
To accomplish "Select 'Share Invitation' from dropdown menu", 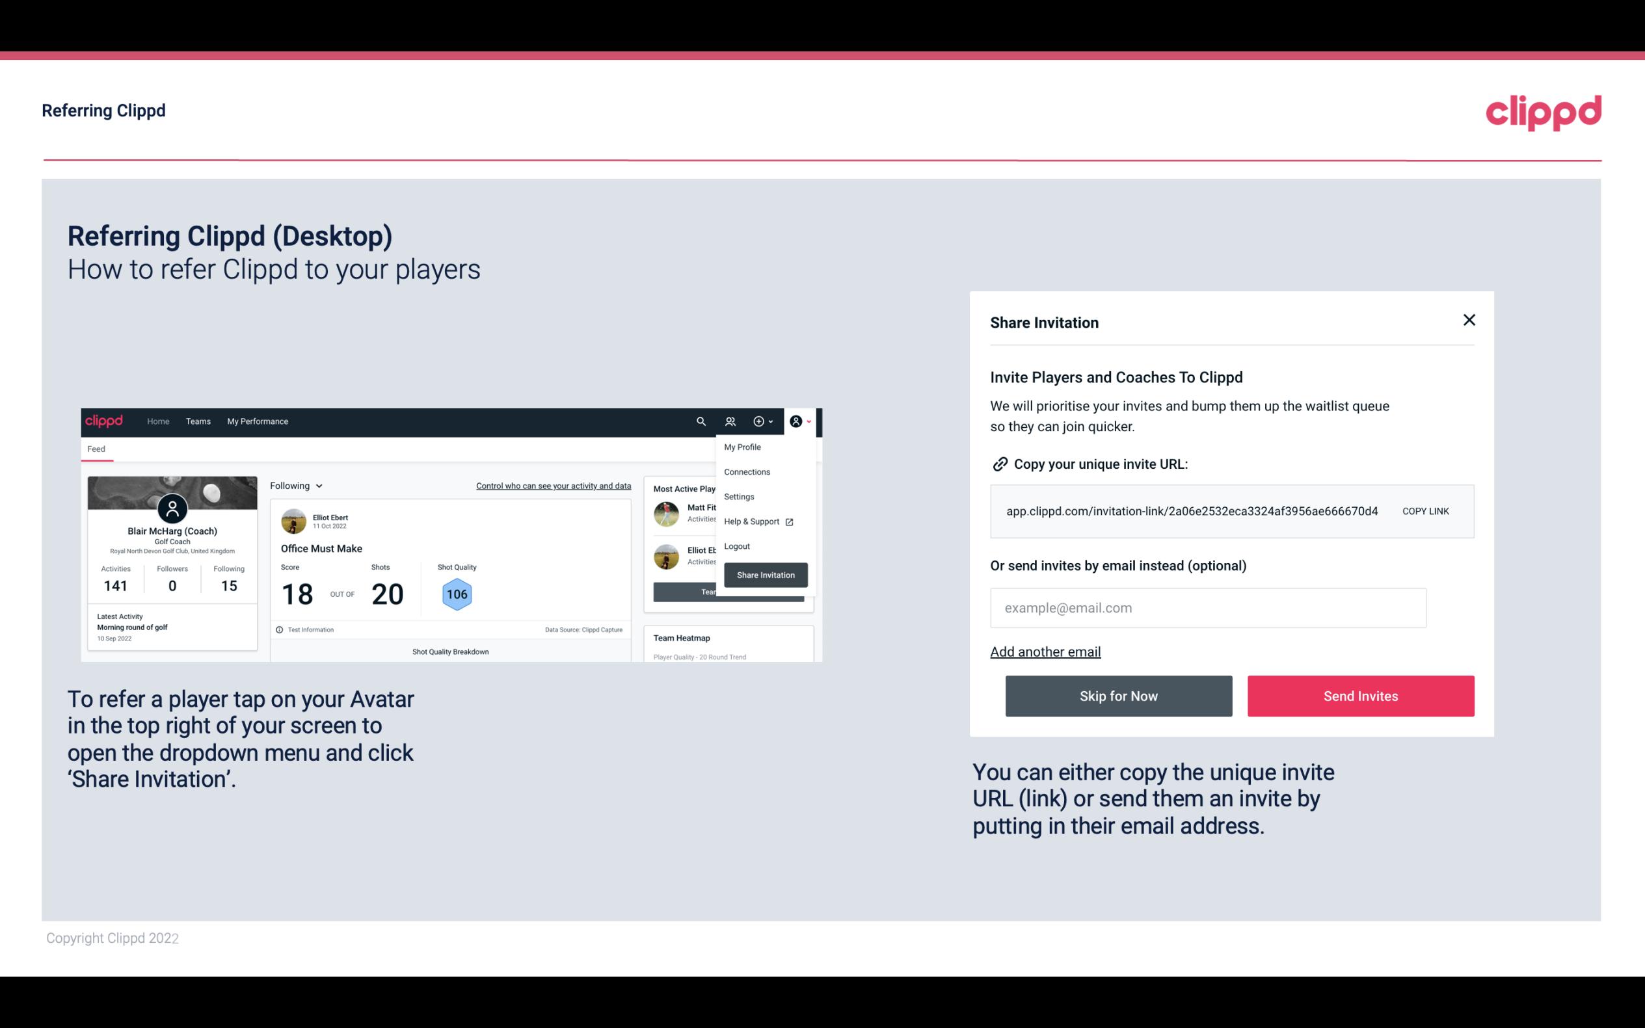I will (x=765, y=574).
